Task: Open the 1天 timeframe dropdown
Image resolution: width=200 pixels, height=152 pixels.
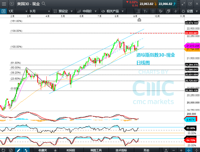Action: click(17, 11)
